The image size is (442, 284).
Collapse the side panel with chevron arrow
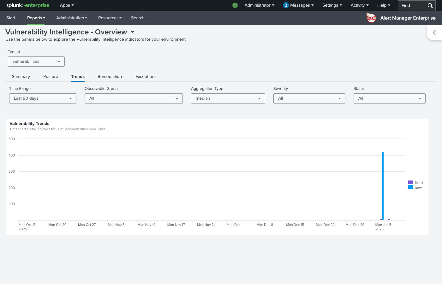[434, 33]
